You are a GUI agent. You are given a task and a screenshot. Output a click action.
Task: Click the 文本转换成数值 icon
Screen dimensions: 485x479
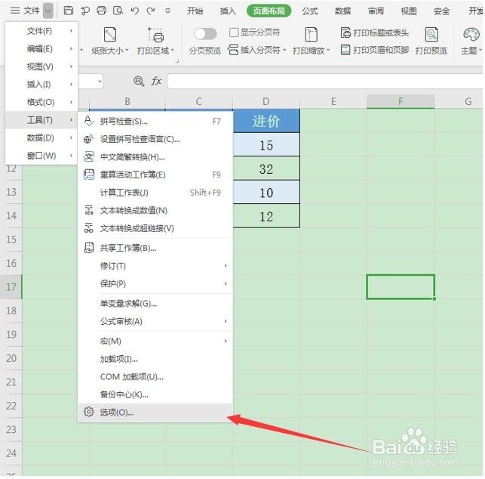coord(89,210)
